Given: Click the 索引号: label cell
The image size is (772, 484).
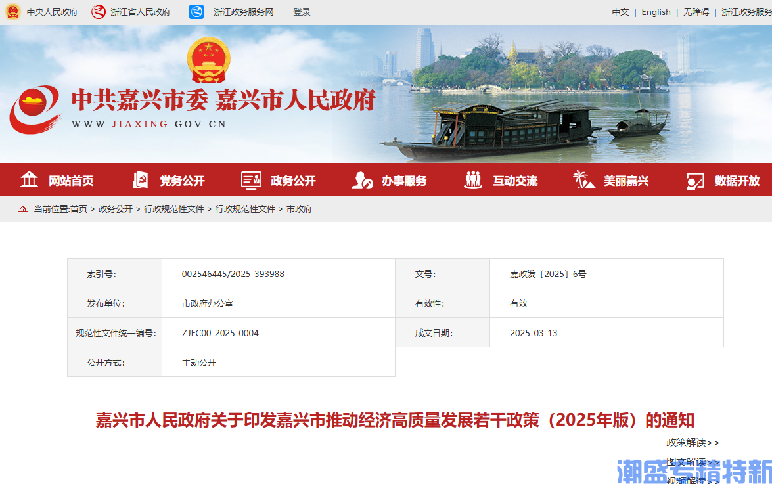Looking at the screenshot, I should (x=115, y=273).
